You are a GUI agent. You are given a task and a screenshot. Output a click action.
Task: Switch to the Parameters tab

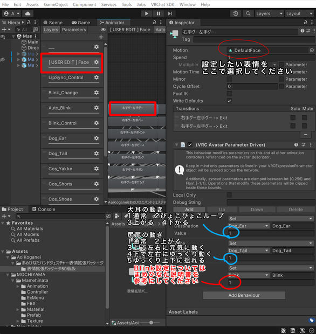click(x=74, y=30)
